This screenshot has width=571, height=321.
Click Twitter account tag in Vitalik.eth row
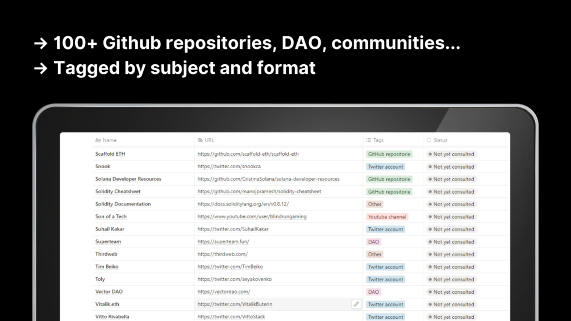(x=385, y=305)
